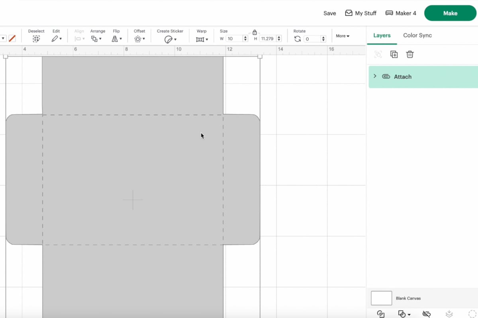Image resolution: width=478 pixels, height=318 pixels.
Task: Duplicate the layer via the Layers panel icon
Action: pyautogui.click(x=394, y=54)
